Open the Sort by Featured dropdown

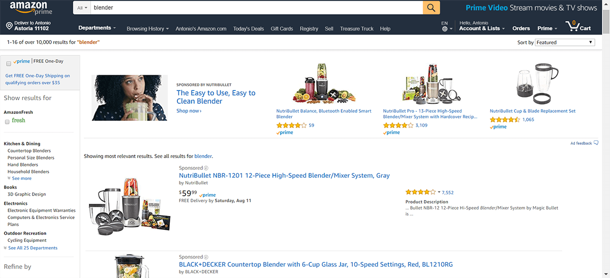(565, 42)
